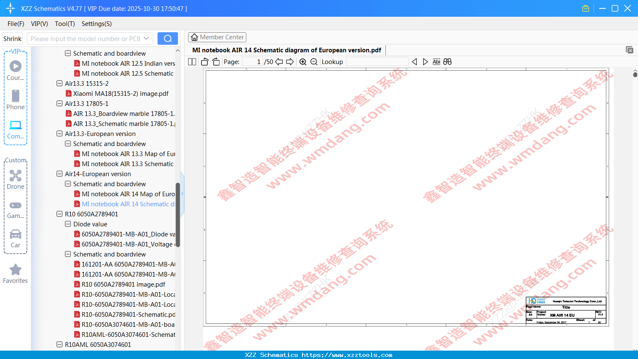Screen dimensions: 638x359
Task: Open MI notebook AIR 13.3 Schematic file
Action: pyautogui.click(x=127, y=164)
